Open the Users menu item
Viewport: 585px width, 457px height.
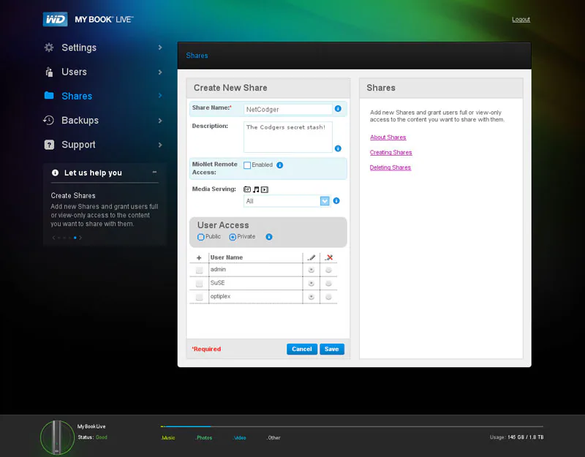click(x=75, y=72)
